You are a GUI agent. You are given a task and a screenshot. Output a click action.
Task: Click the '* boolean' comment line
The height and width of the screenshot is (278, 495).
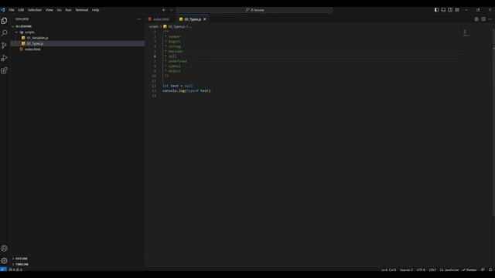tap(173, 52)
